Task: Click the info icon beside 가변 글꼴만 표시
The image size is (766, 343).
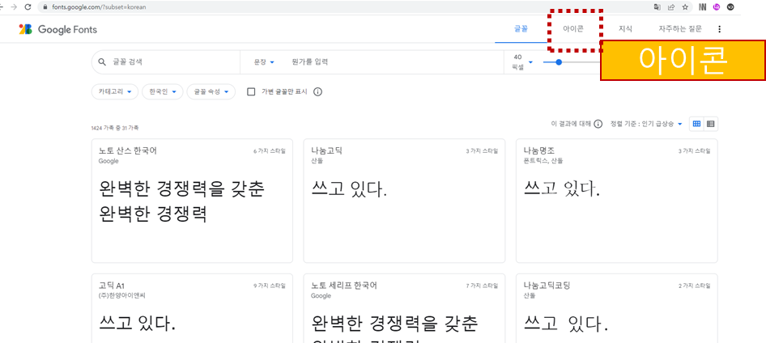Action: (x=317, y=91)
